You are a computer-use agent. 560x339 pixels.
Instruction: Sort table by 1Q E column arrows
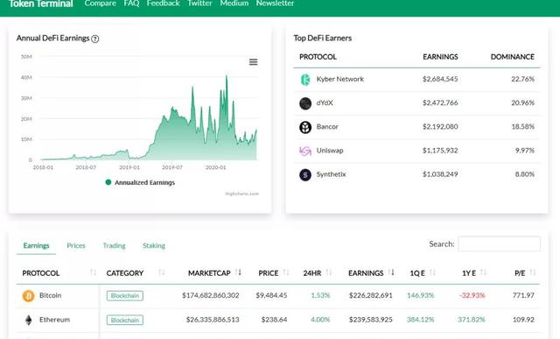point(432,272)
